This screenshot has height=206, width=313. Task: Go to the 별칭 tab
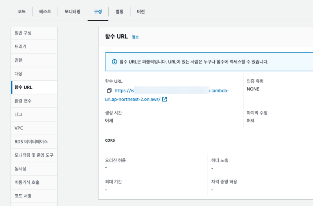119,12
